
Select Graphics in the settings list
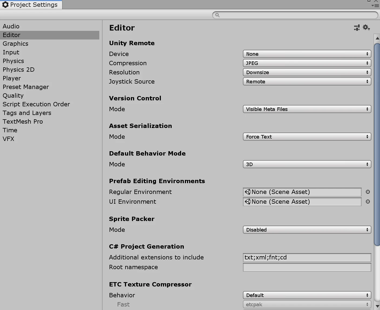click(x=15, y=44)
